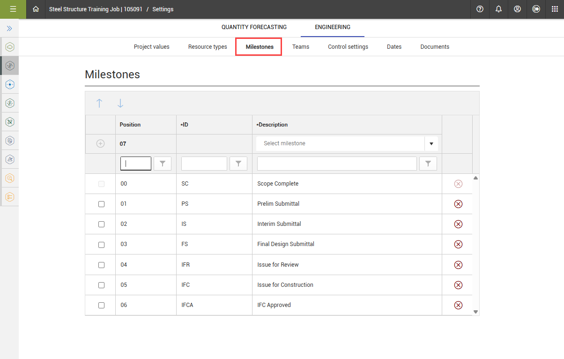564x359 pixels.
Task: Open the help question mark icon
Action: coord(480,9)
